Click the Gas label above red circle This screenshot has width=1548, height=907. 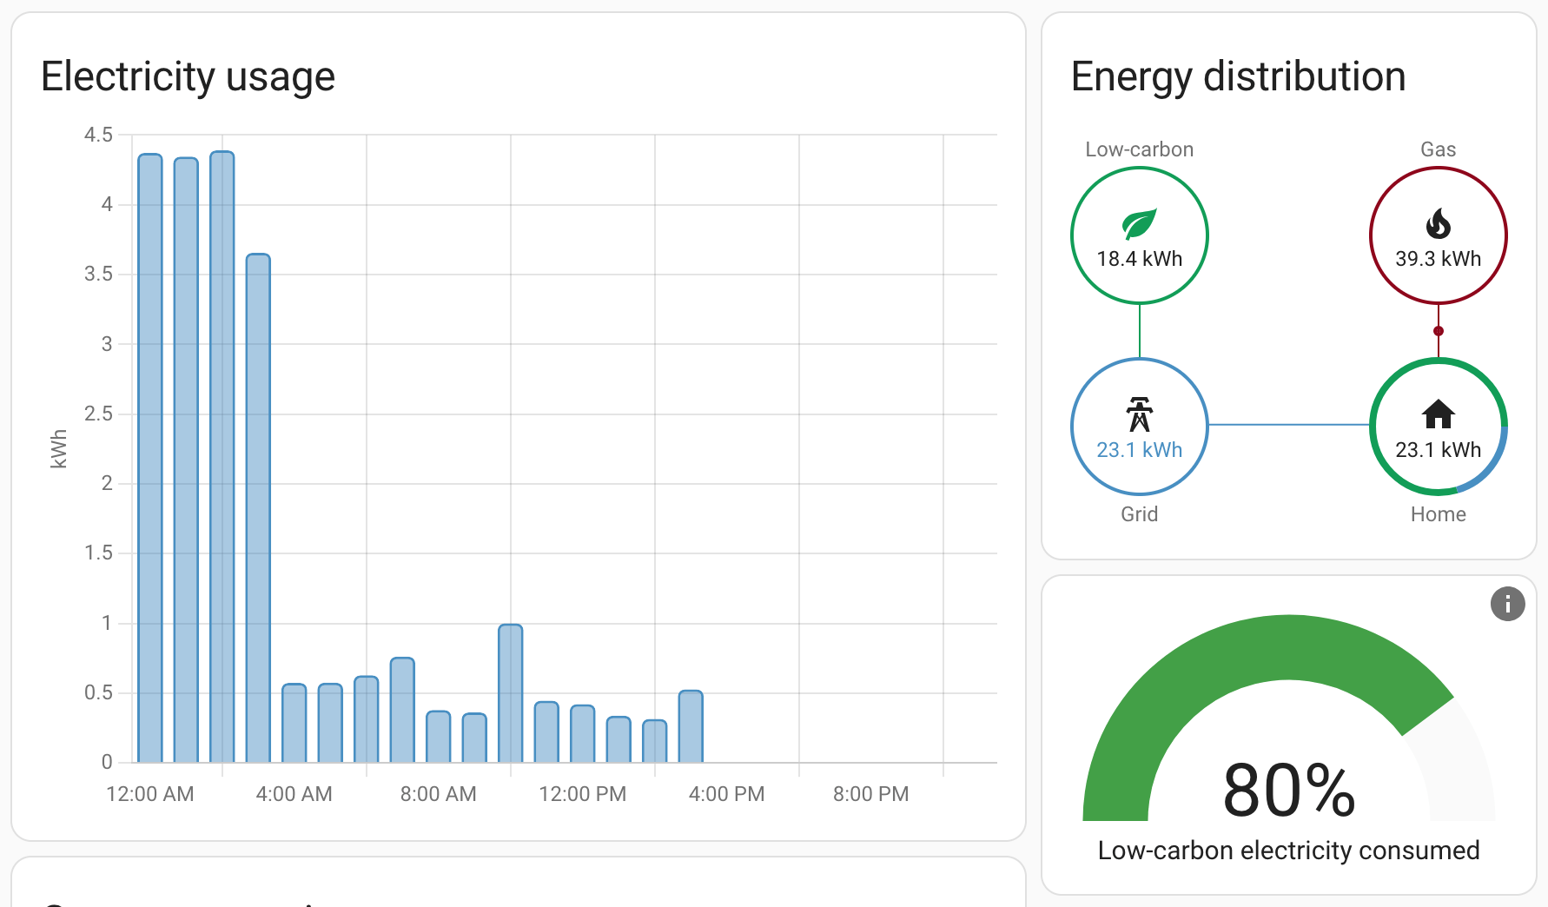click(1438, 149)
